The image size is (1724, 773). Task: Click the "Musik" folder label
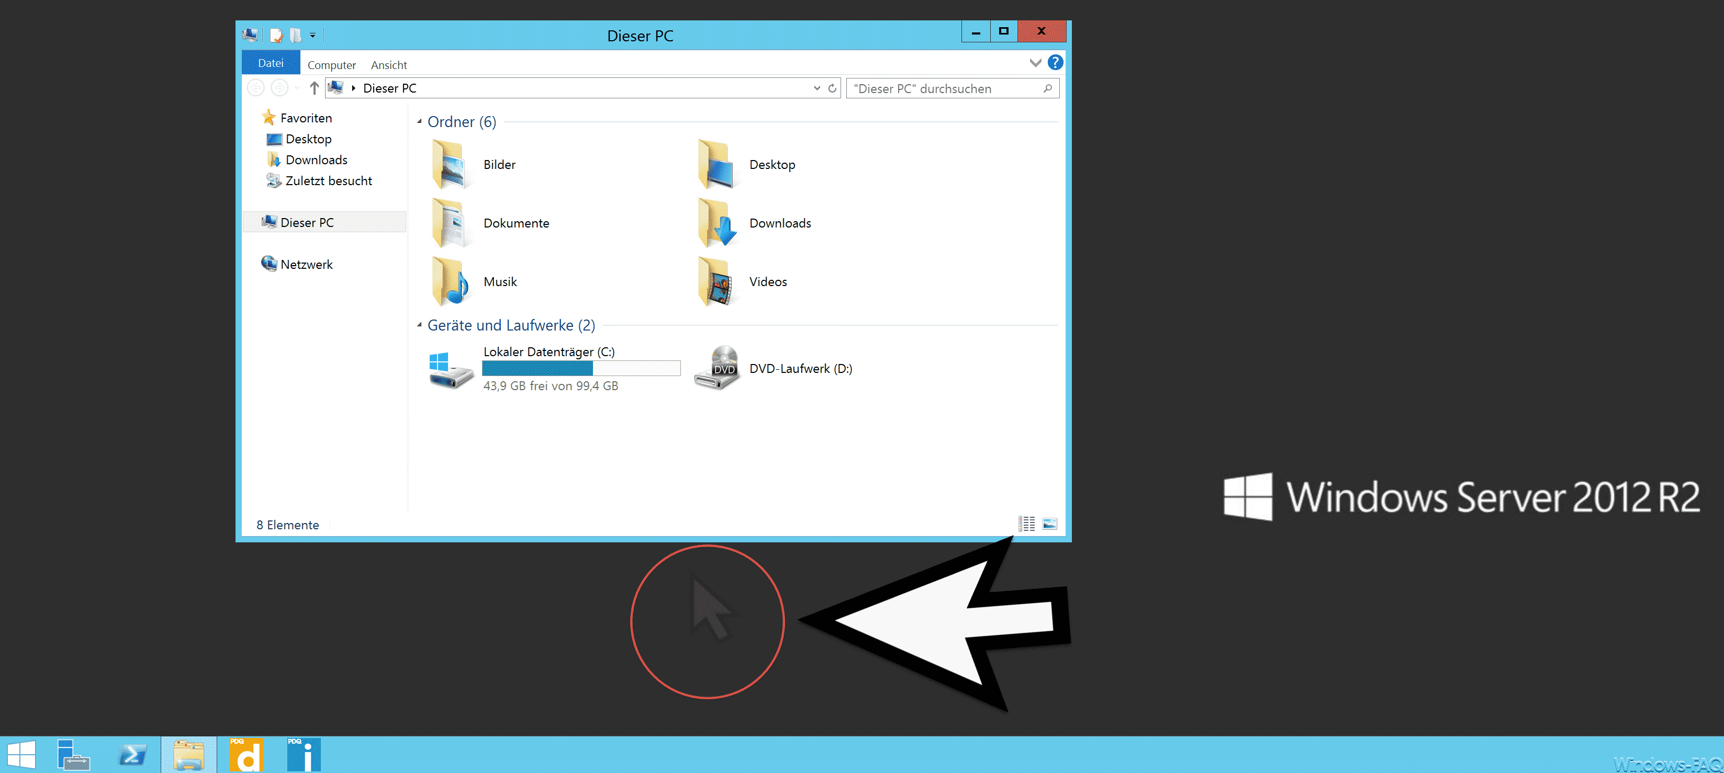[x=500, y=281]
